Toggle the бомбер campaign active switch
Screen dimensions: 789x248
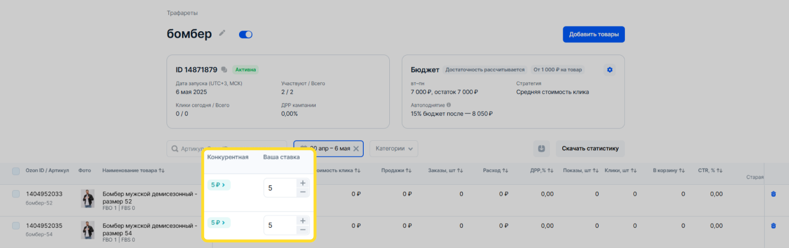coord(245,35)
